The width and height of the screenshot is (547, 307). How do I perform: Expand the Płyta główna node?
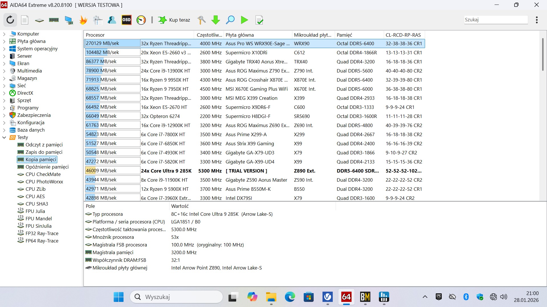(x=4, y=42)
